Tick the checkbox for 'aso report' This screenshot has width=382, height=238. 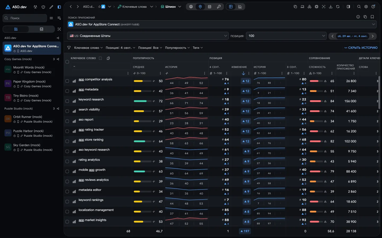67,121
